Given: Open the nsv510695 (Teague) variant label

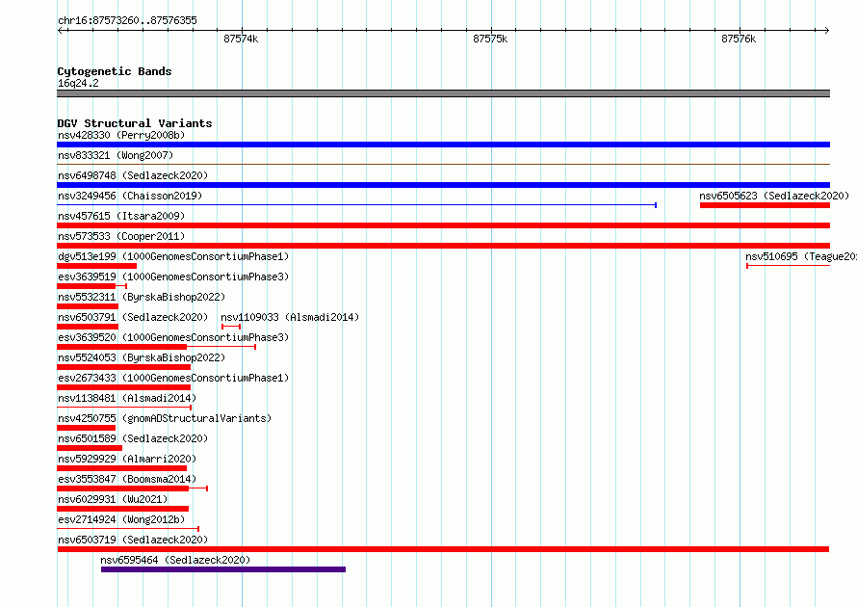Looking at the screenshot, I should (801, 256).
